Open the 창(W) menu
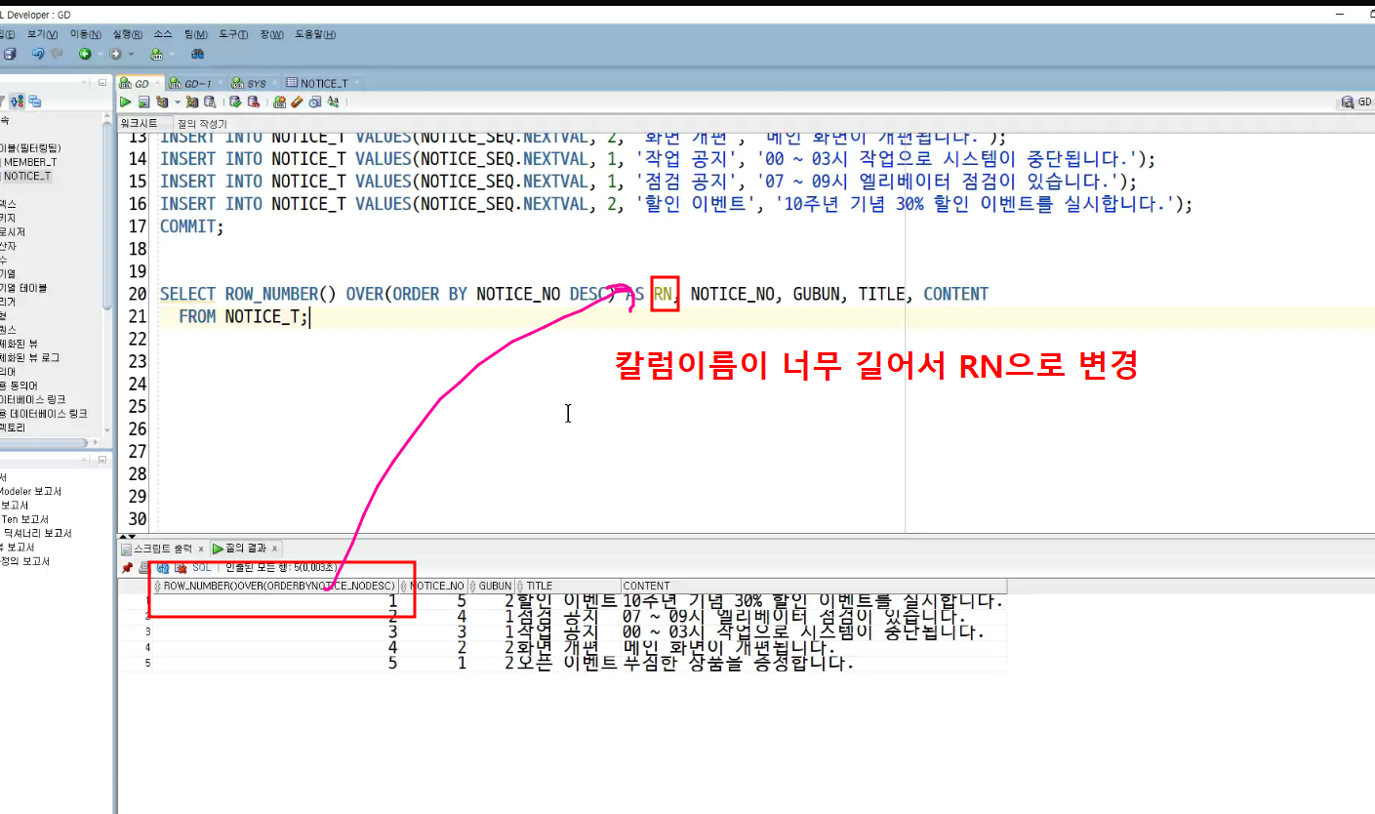This screenshot has height=814, width=1375. point(271,34)
